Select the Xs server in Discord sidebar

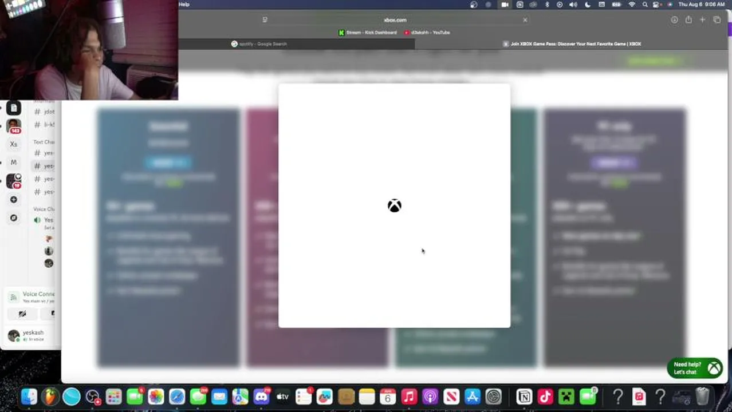tap(14, 144)
